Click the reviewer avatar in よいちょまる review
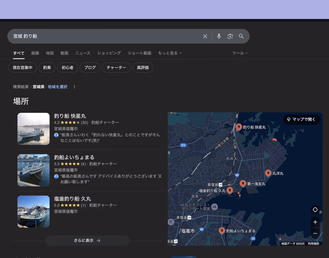Viewport: 329px width, 258px height. 56,176
